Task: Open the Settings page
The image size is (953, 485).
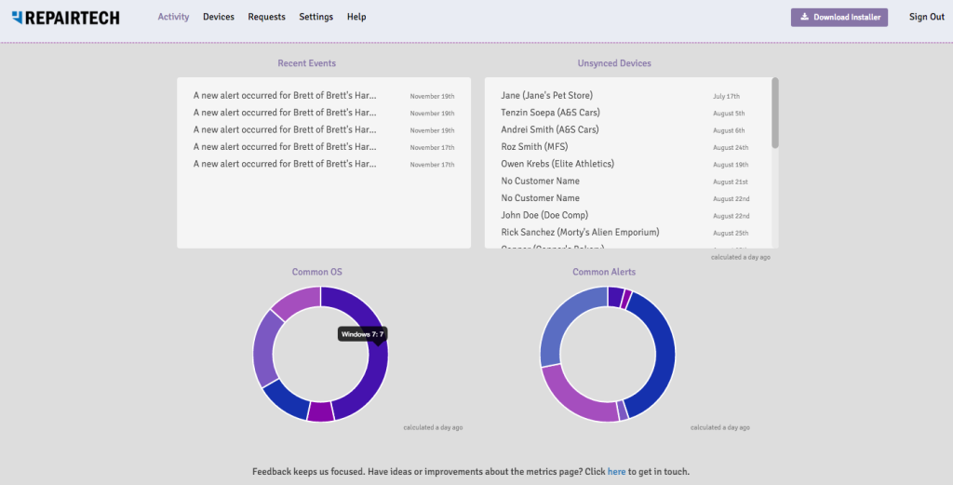Action: pyautogui.click(x=316, y=17)
